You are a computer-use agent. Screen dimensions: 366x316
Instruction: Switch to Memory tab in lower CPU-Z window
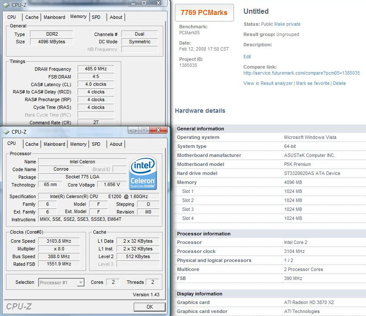(78, 144)
